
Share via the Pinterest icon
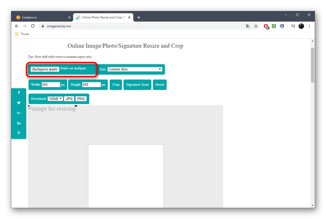tap(19, 133)
